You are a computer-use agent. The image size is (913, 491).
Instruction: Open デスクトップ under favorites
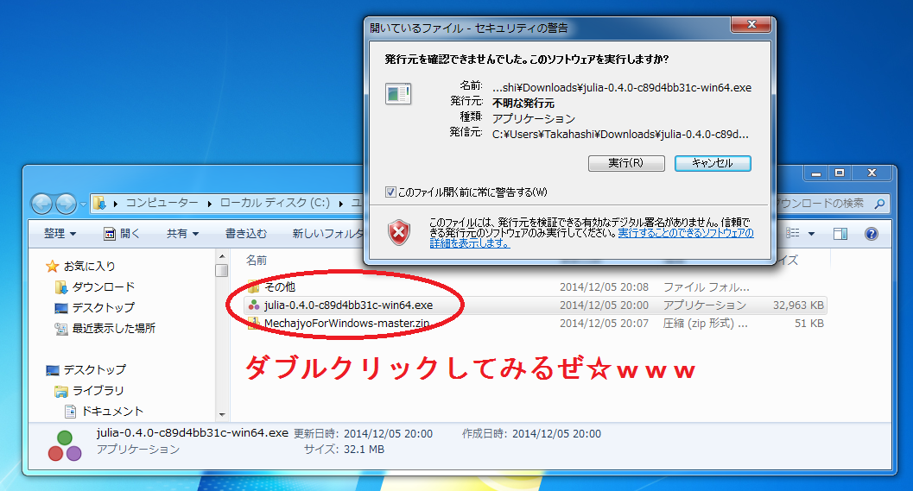point(103,307)
